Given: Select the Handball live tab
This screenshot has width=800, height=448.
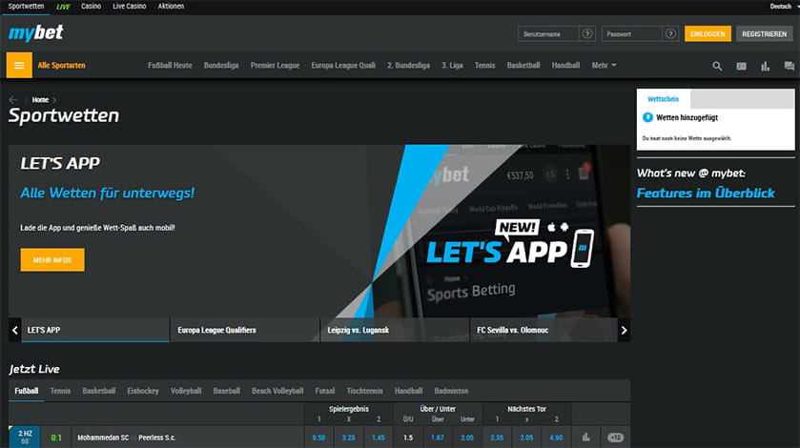Looking at the screenshot, I should click(x=408, y=391).
